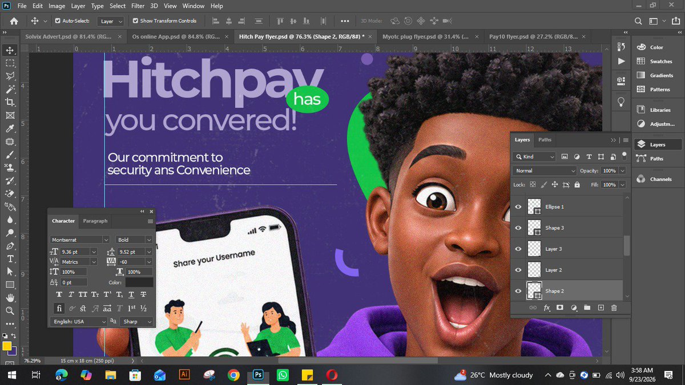Select the Path Selection arrow tool
The image size is (685, 385).
(10, 272)
